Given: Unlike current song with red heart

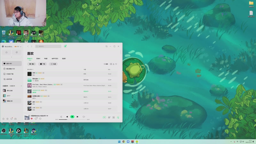Looking at the screenshot, I should point(32,119).
